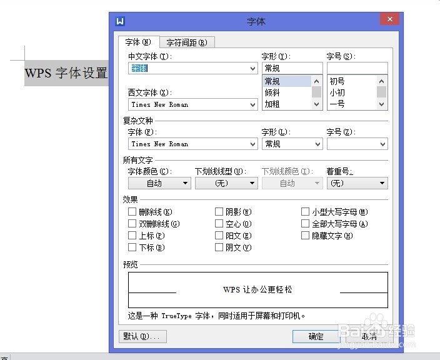The height and width of the screenshot is (360, 440).
Task: Select 常规 in the 字形 list
Action: pos(287,81)
